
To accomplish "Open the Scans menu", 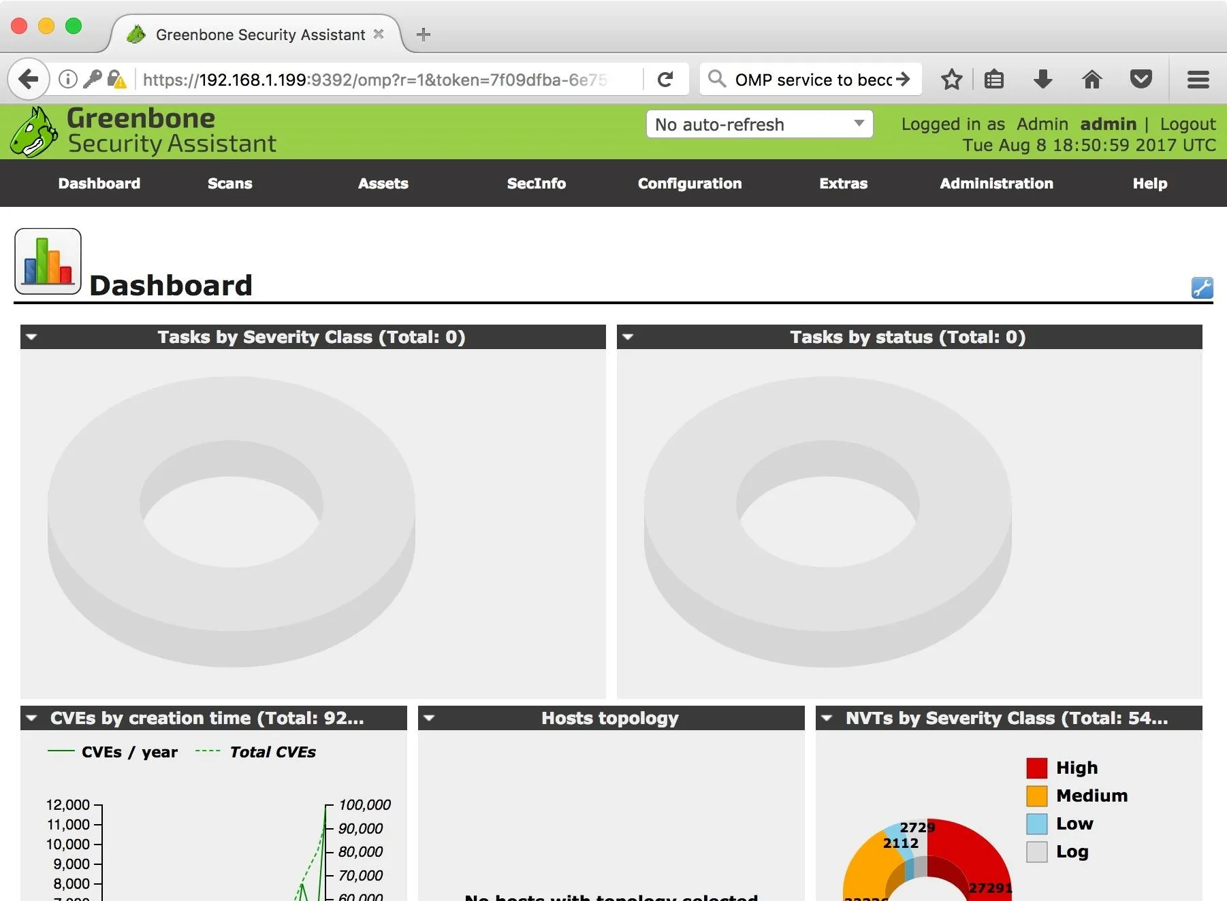I will pos(230,184).
